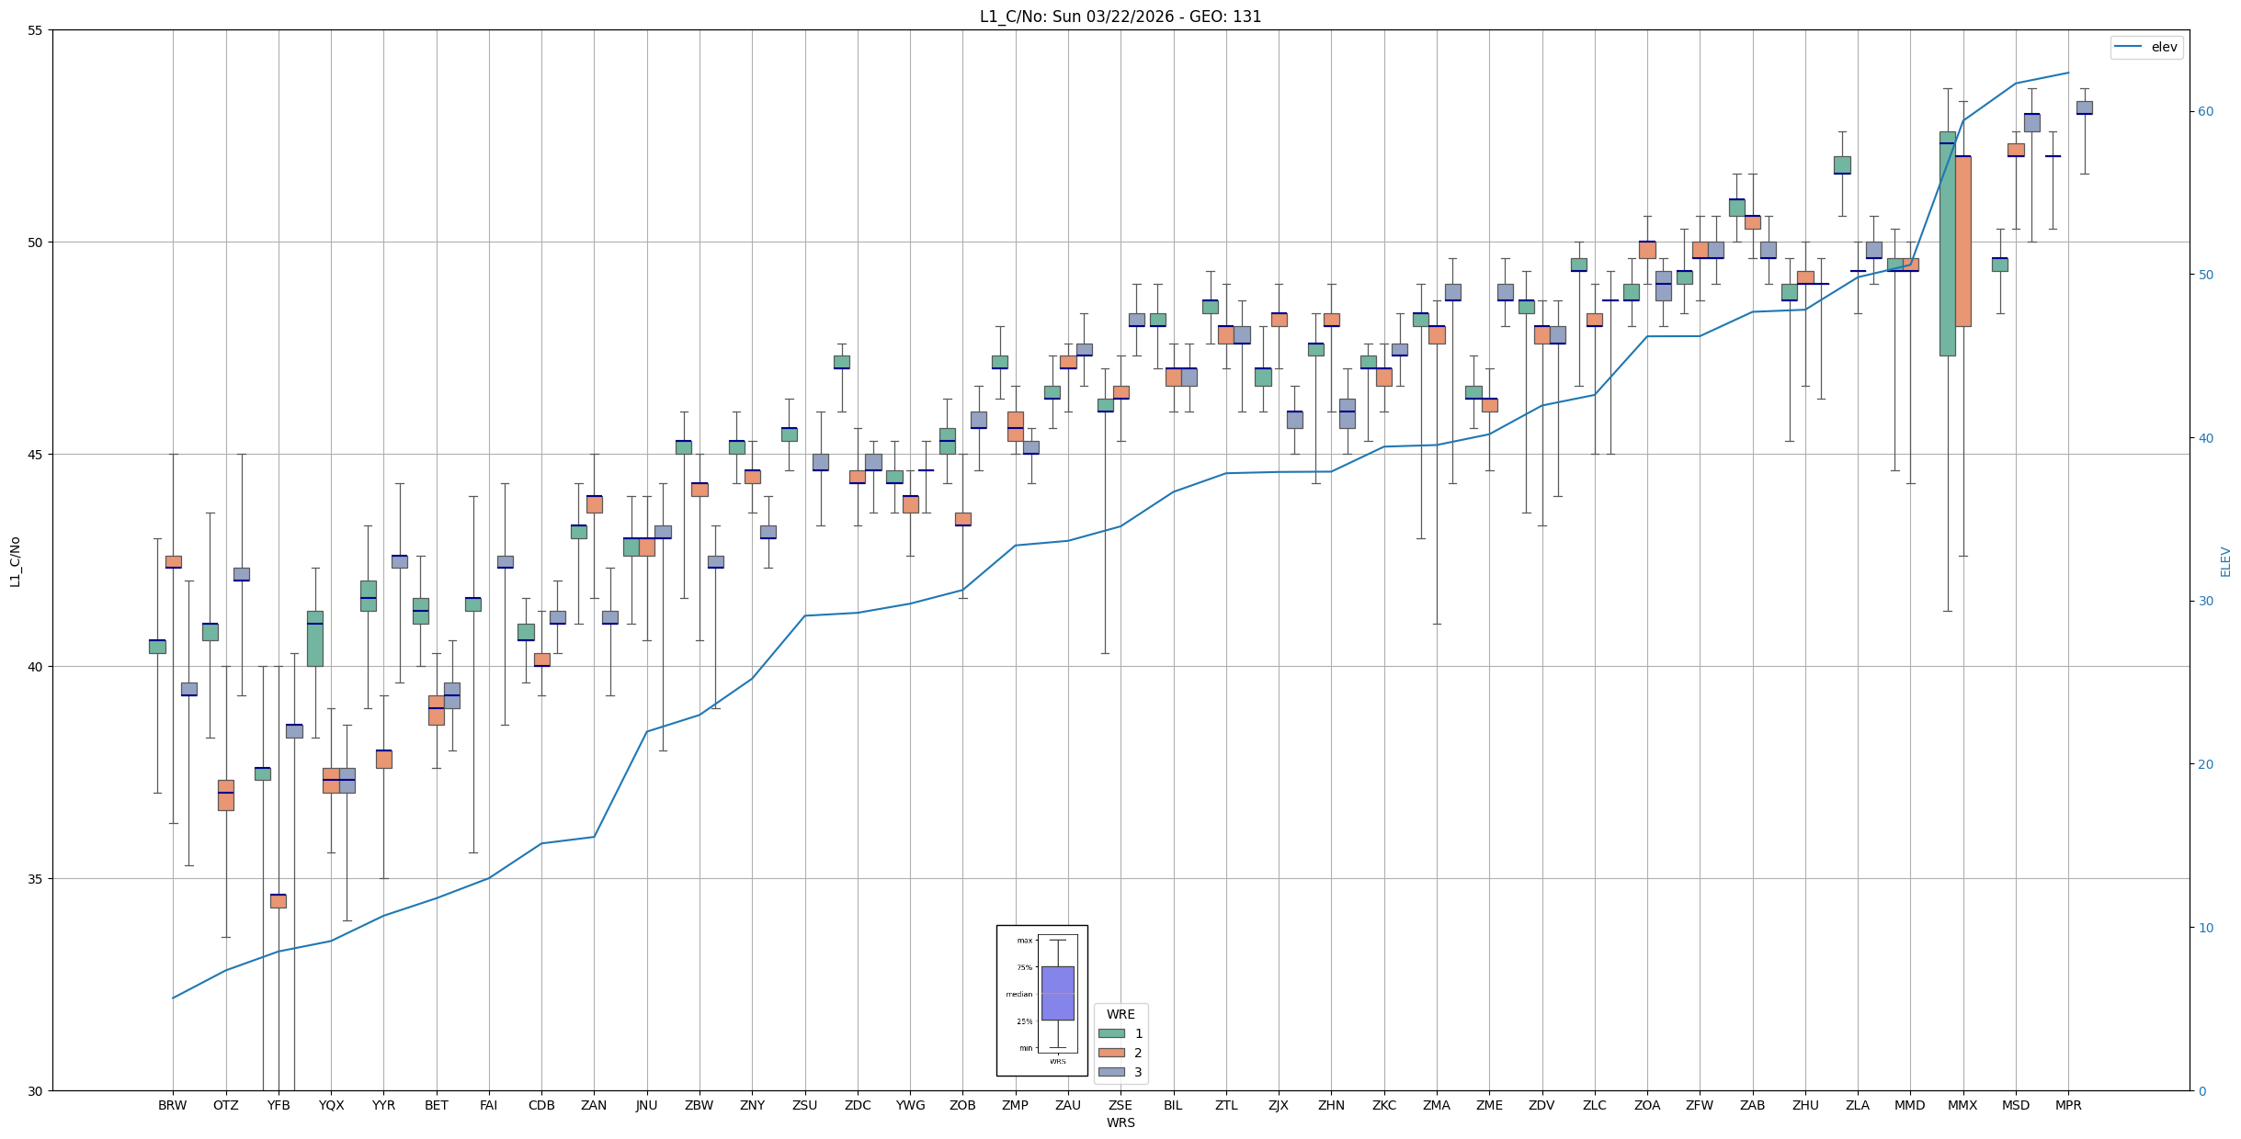Screen dimensions: 2241x1139
Task: Click the orange WRE 2 legend swatch
Action: (1111, 1053)
